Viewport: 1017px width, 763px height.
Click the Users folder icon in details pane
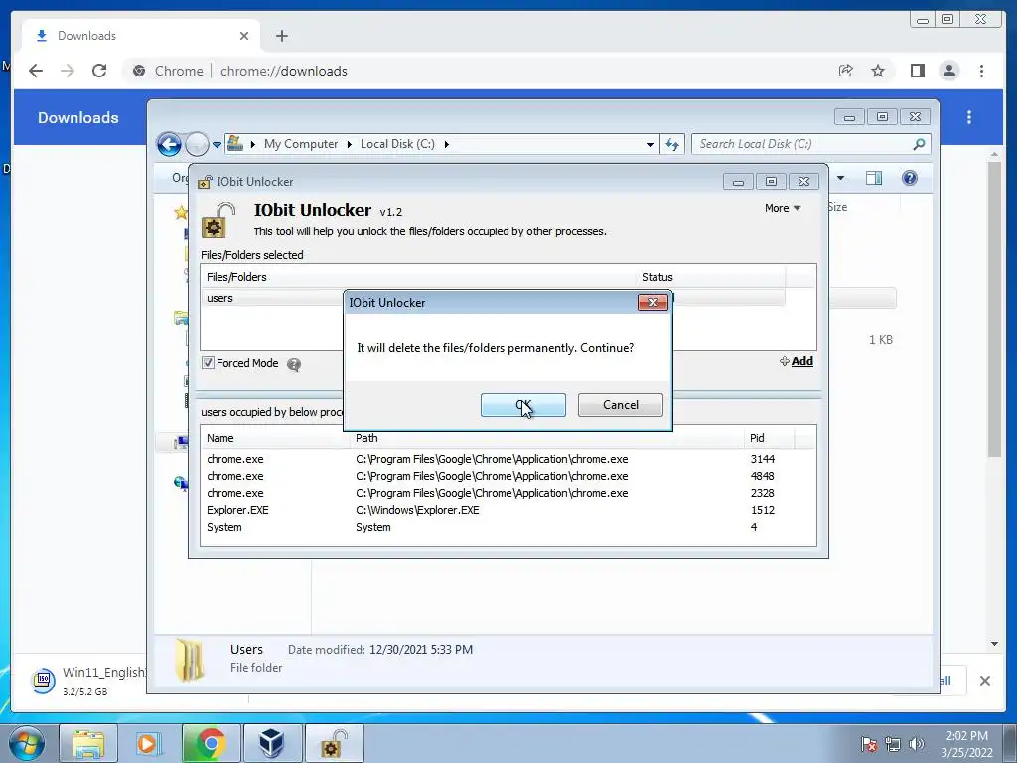[189, 660]
